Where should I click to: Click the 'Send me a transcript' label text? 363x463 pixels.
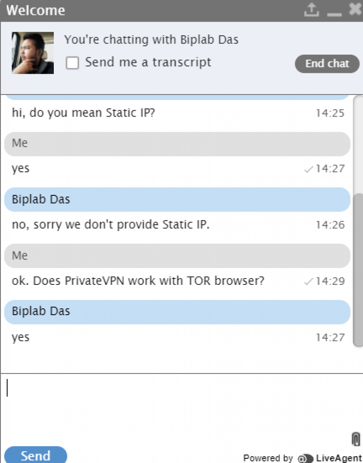click(x=148, y=62)
